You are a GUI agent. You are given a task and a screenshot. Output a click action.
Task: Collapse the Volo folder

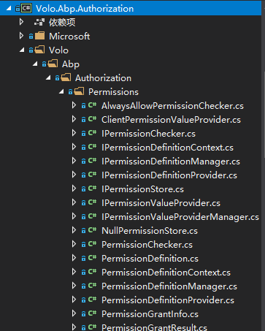coord(22,50)
